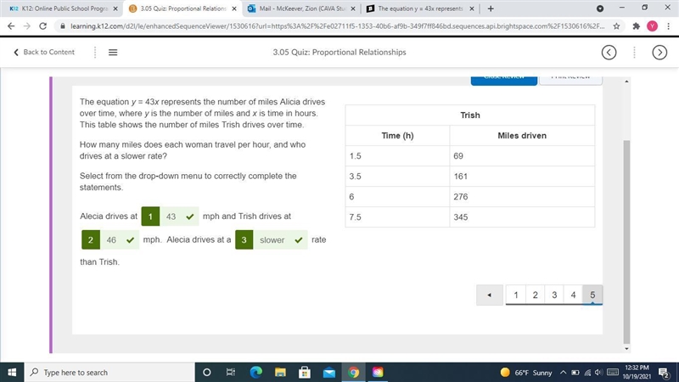The height and width of the screenshot is (382, 679).
Task: Click the Type here to search box
Action: pyautogui.click(x=109, y=373)
